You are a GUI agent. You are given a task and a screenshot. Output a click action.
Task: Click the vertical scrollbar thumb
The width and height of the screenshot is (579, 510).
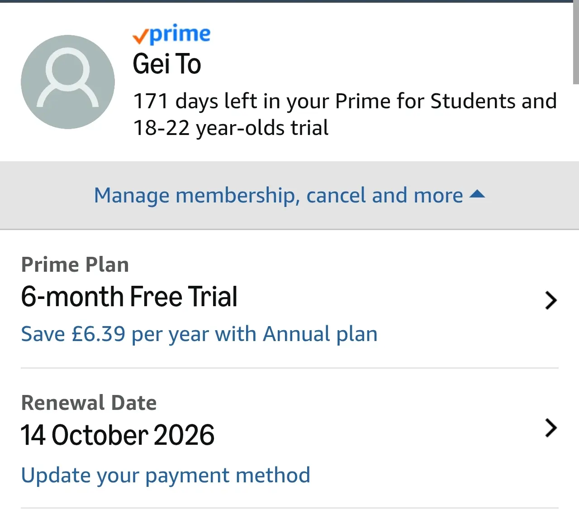[x=576, y=43]
